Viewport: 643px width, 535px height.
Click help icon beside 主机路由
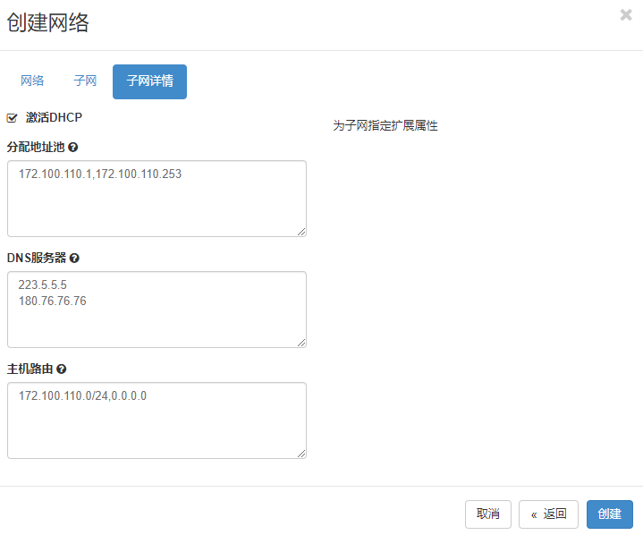tap(62, 369)
